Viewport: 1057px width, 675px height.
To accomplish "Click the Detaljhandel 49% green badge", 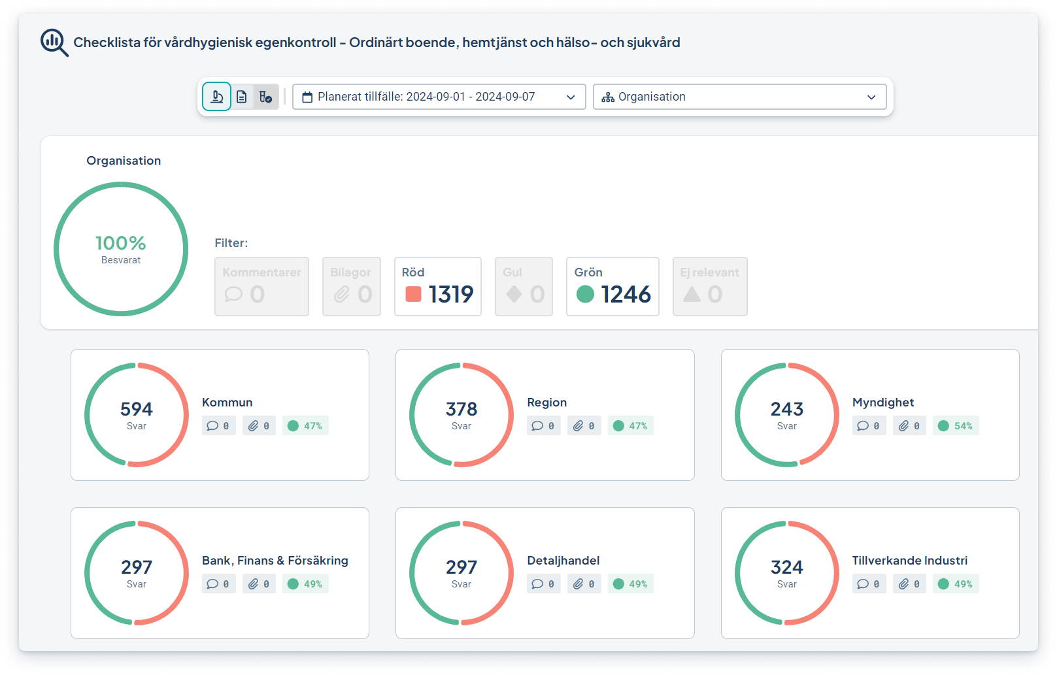I will 631,584.
